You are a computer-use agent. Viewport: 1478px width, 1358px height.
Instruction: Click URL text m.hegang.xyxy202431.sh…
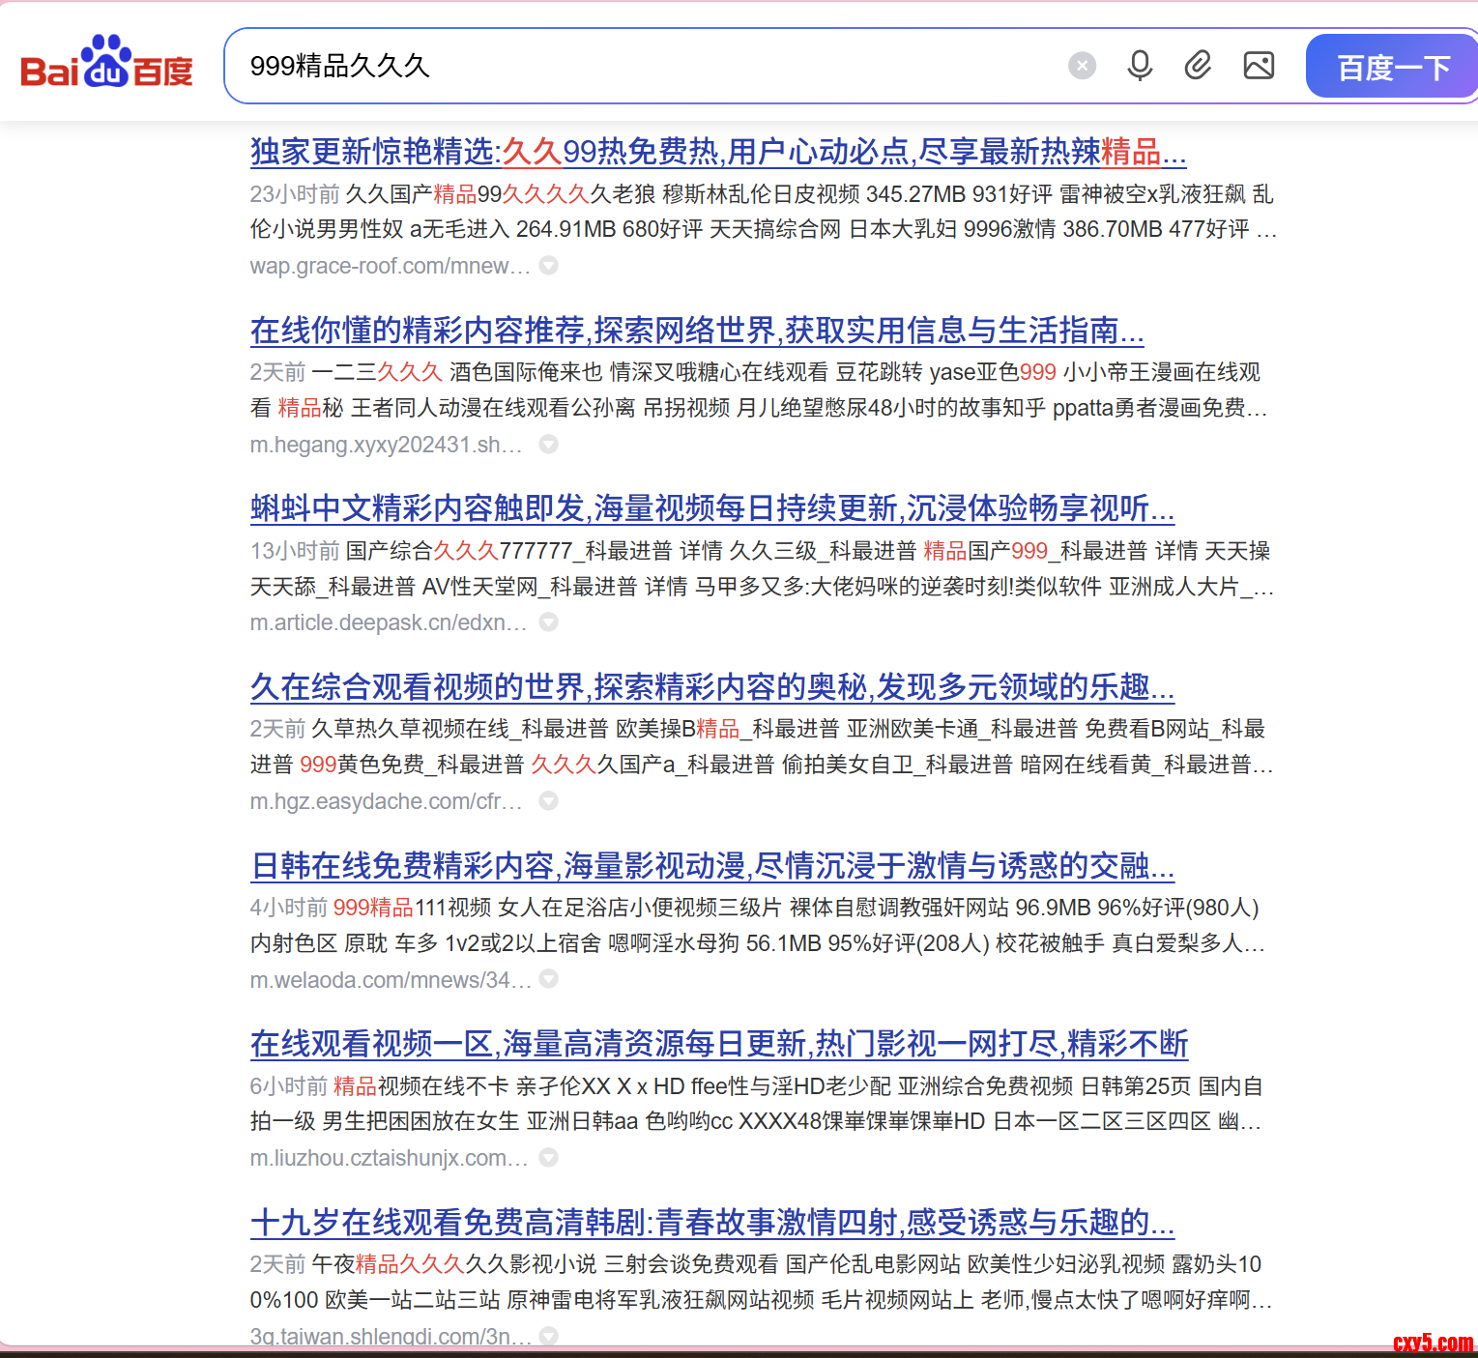click(387, 445)
